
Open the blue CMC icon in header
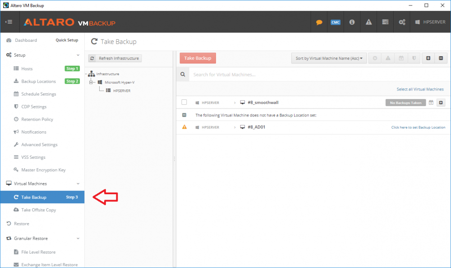(336, 22)
